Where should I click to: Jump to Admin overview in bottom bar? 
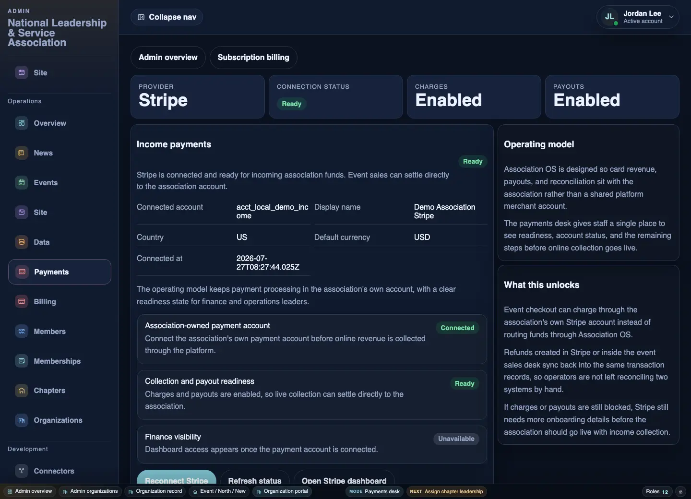pos(30,491)
